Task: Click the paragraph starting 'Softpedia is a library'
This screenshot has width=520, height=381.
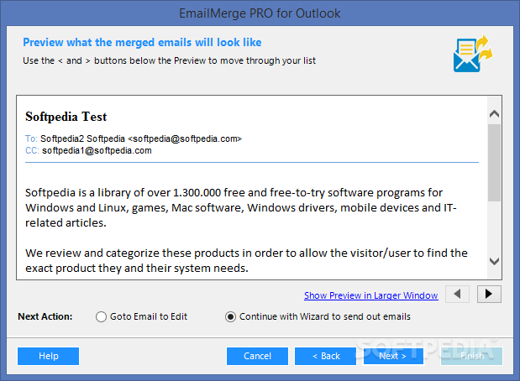Action: coord(241,208)
